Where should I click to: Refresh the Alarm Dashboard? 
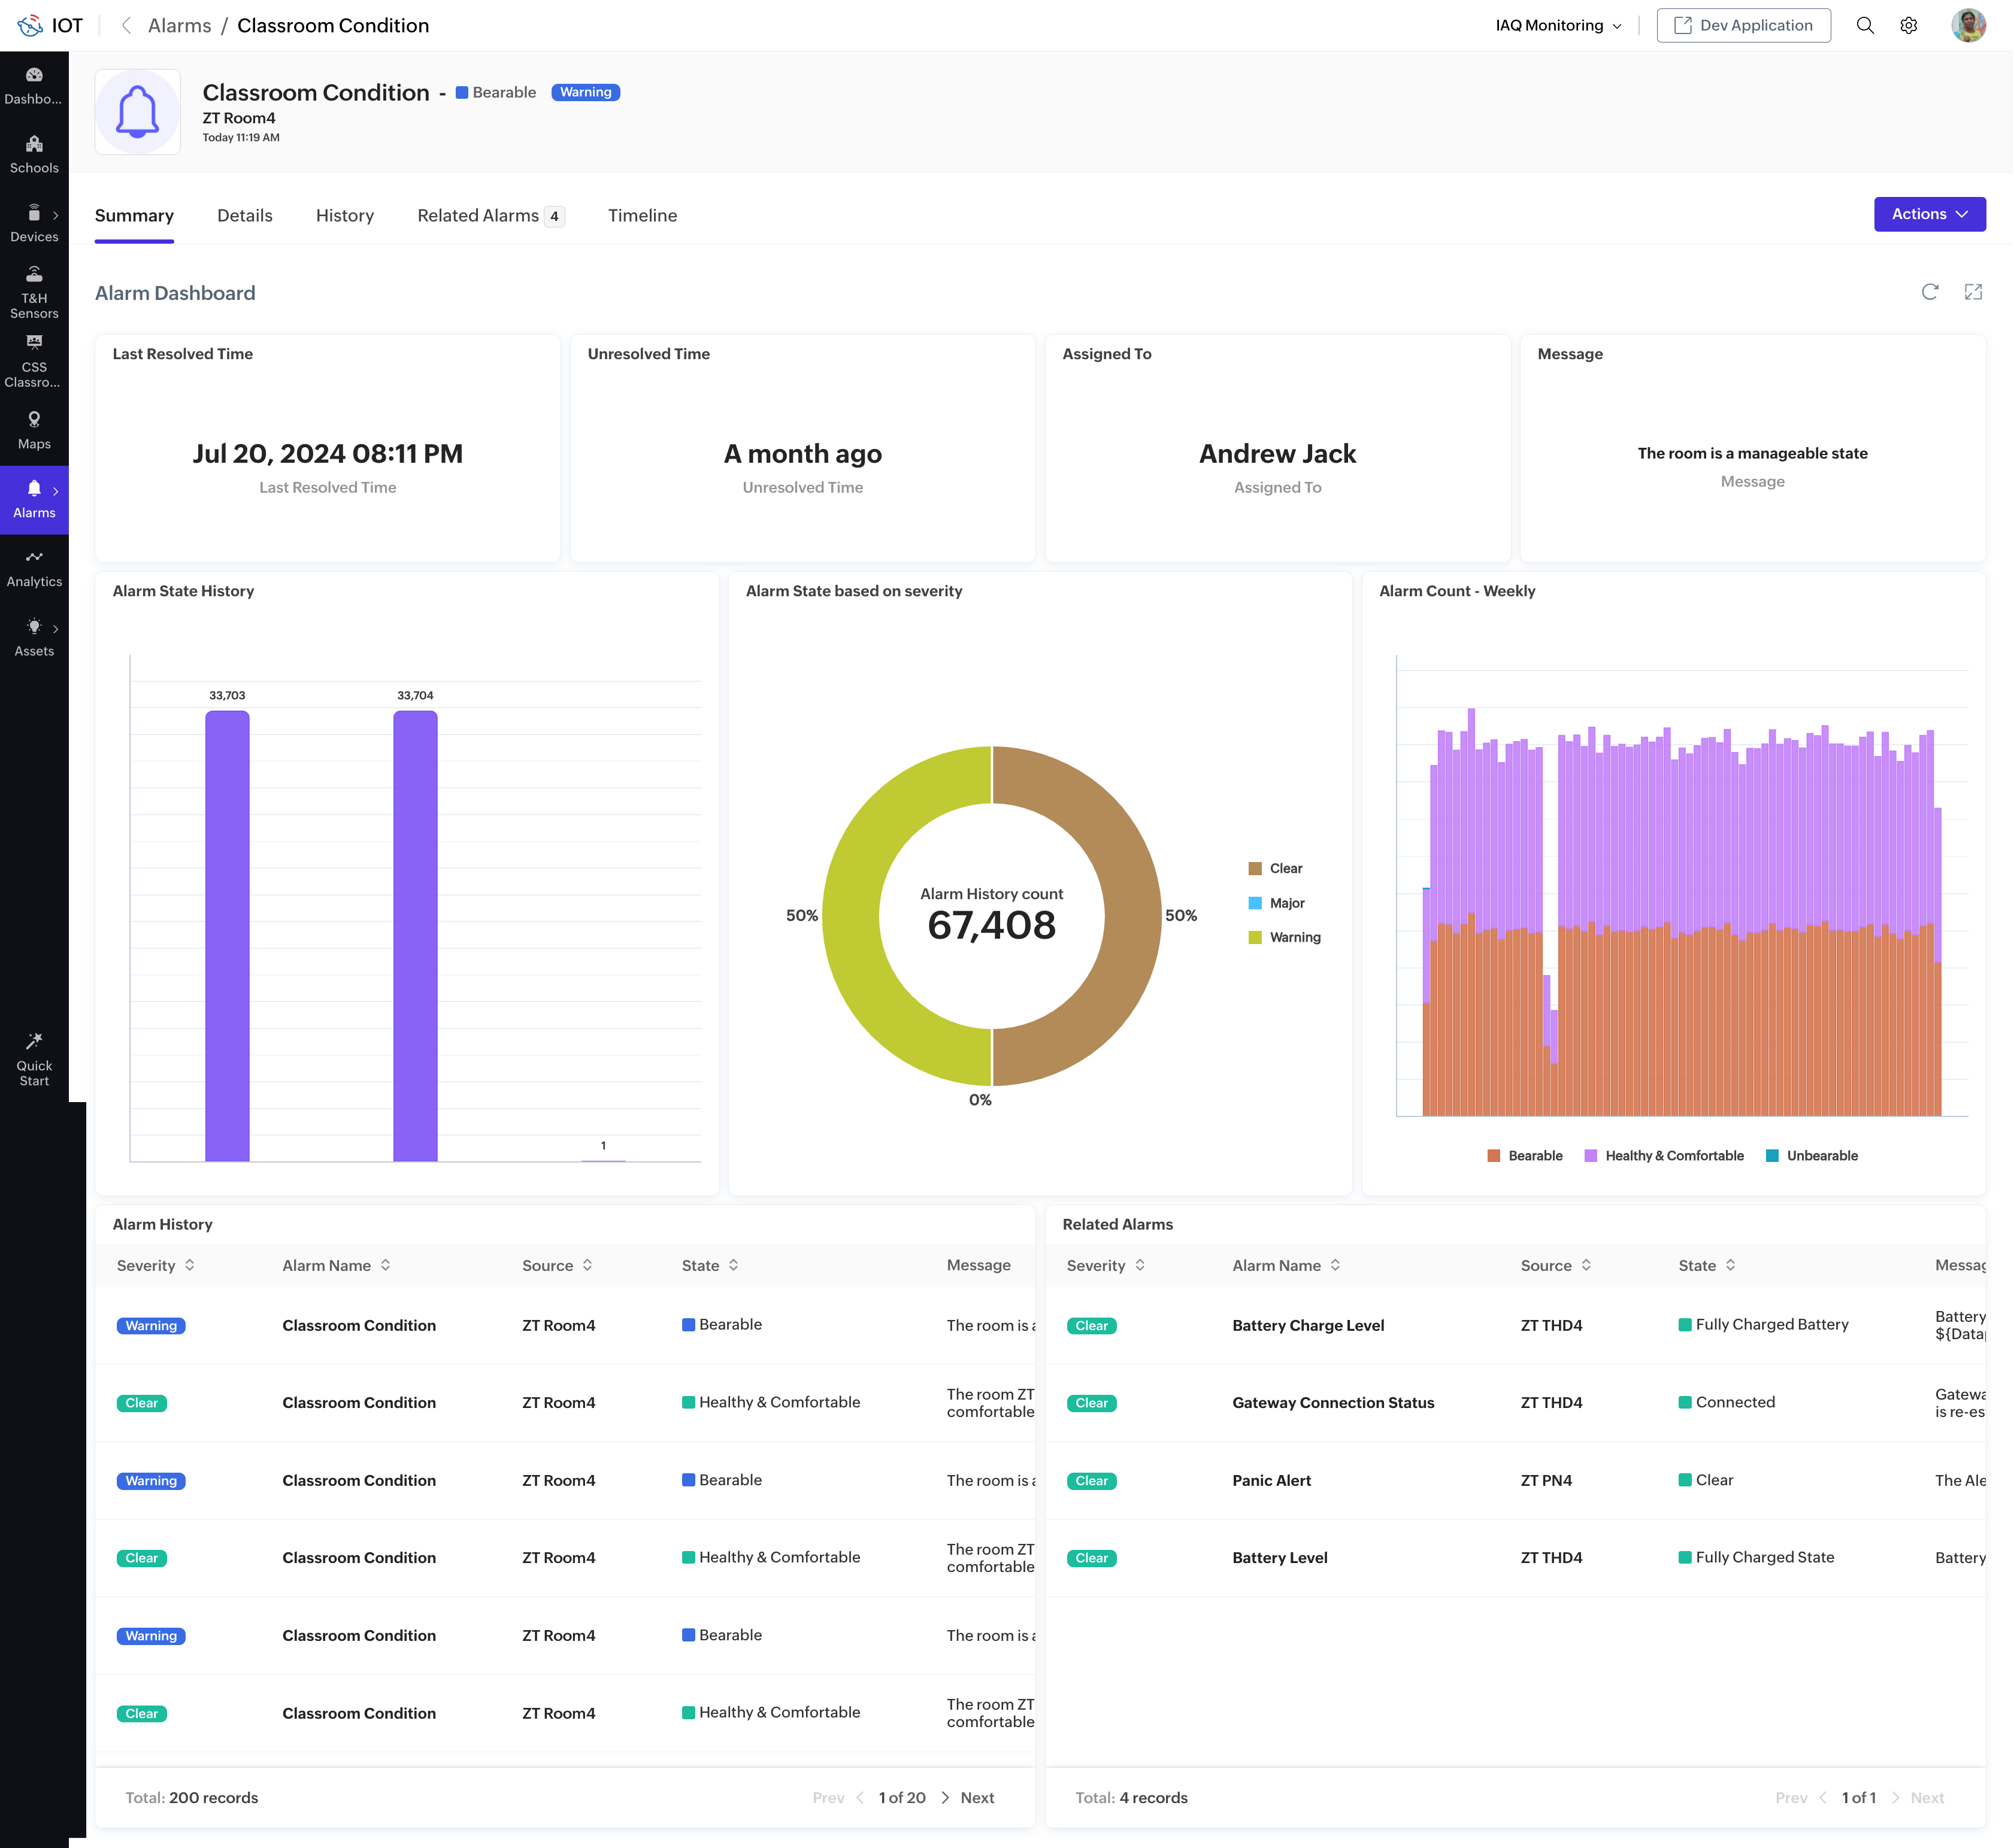[1930, 292]
